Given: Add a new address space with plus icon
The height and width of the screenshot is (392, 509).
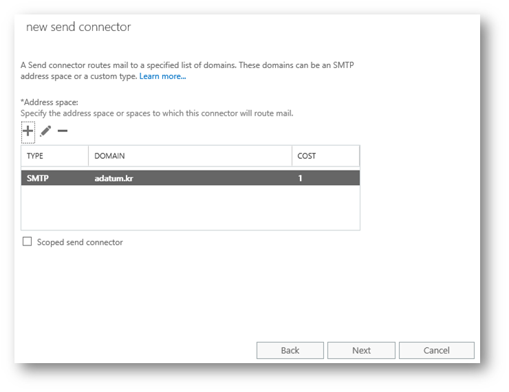Looking at the screenshot, I should [28, 131].
